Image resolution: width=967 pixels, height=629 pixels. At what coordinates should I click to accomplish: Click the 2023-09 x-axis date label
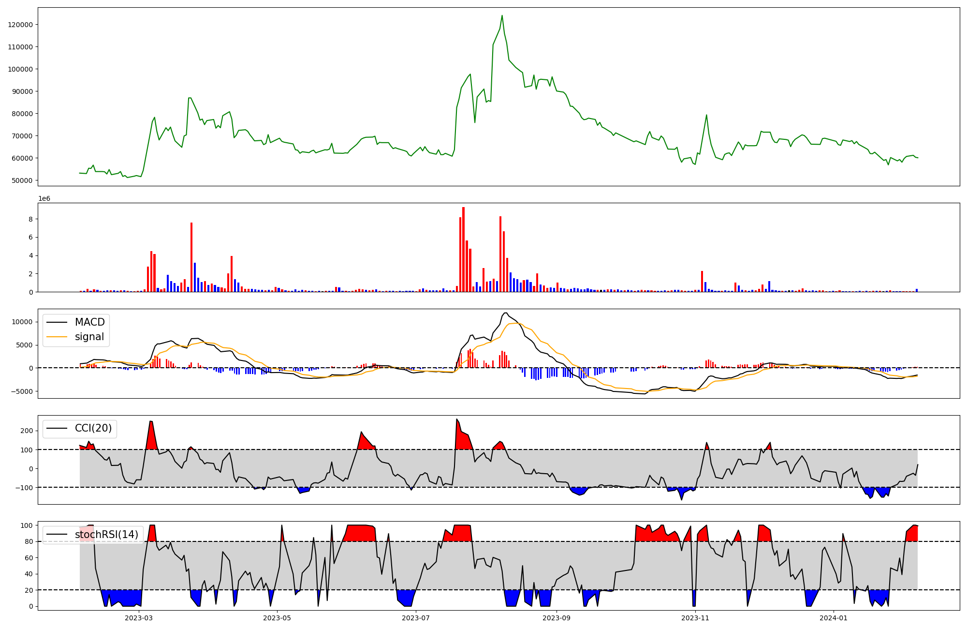pos(557,618)
